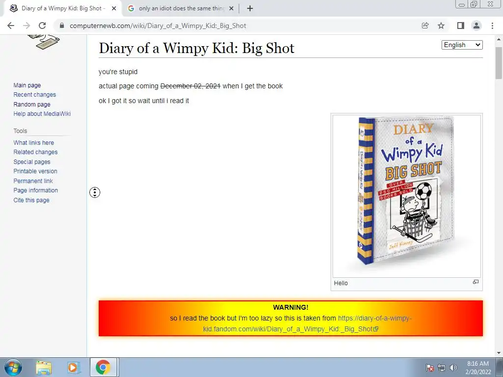Click the vertical scrollbar thumb
503x377 pixels.
click(x=499, y=63)
